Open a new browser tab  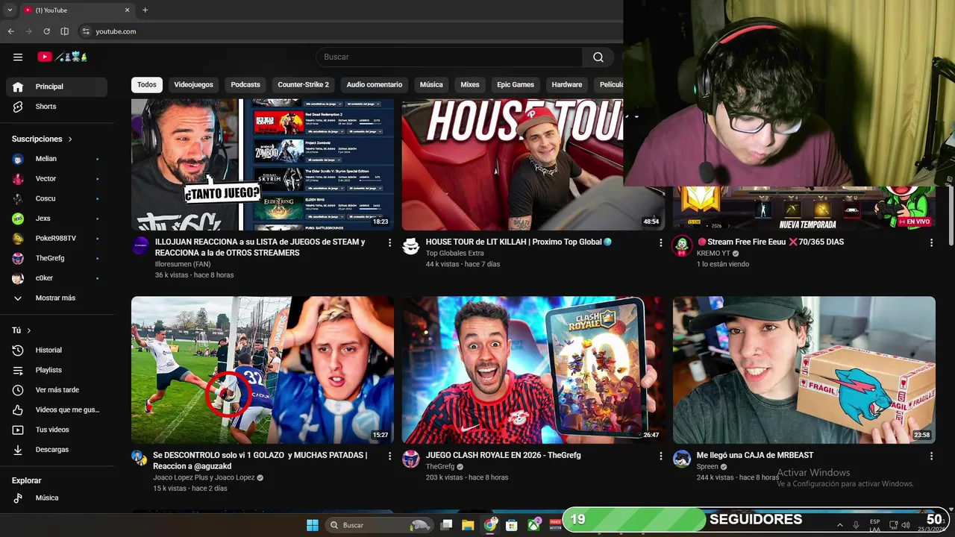[145, 10]
